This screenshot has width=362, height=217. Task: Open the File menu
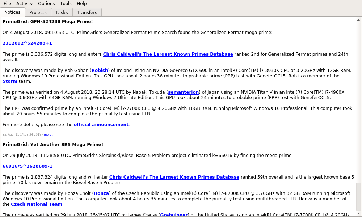[7, 4]
